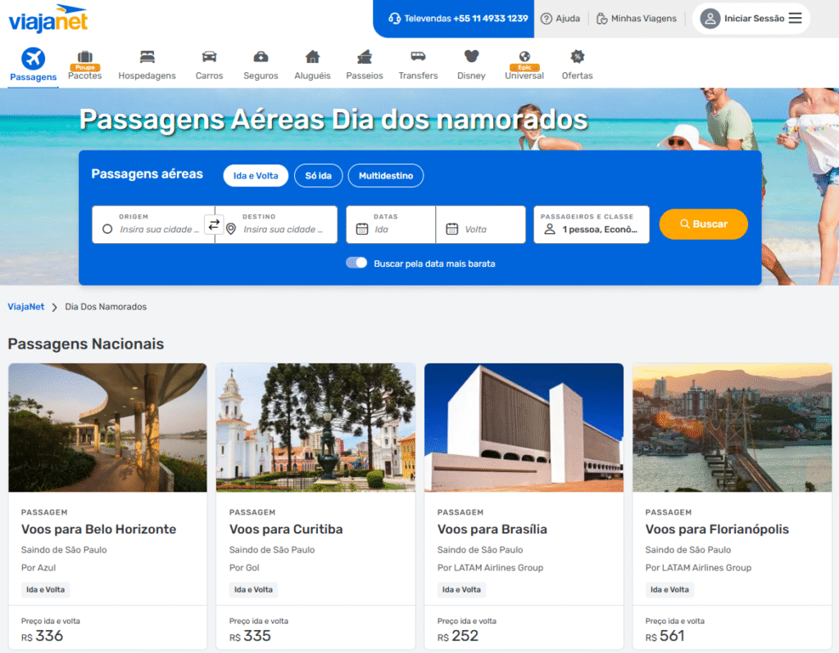Open the Voos para Brasília card image
This screenshot has width=839, height=653.
[x=524, y=427]
